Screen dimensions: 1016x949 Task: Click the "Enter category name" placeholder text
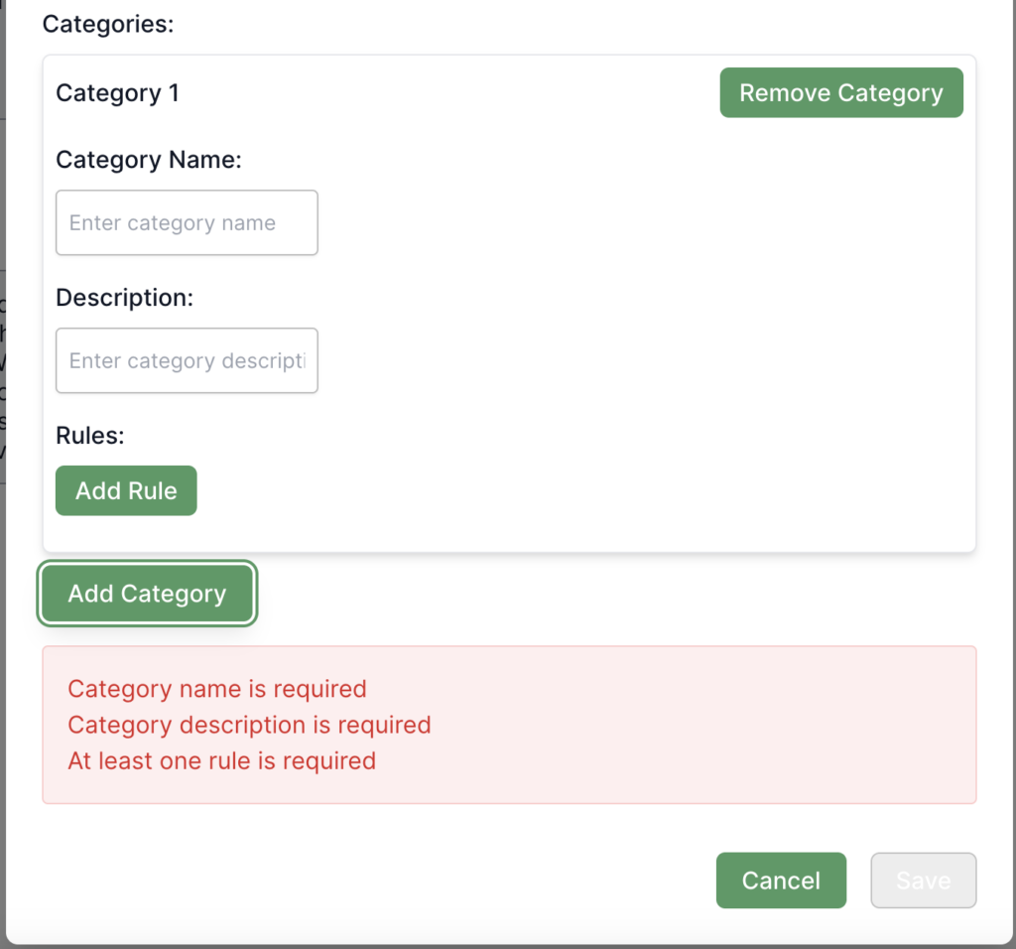click(173, 223)
